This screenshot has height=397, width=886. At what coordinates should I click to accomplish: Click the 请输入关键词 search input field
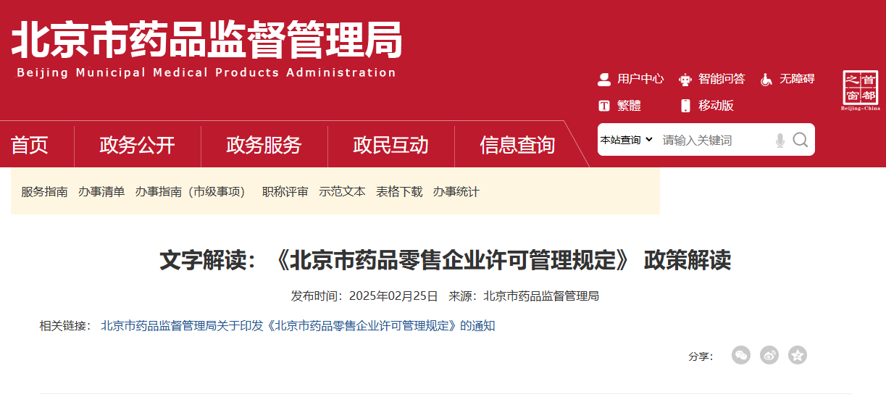click(714, 140)
